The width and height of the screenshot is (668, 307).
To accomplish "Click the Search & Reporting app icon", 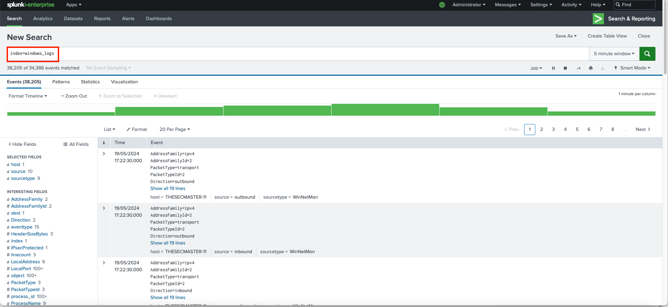I will (x=598, y=19).
